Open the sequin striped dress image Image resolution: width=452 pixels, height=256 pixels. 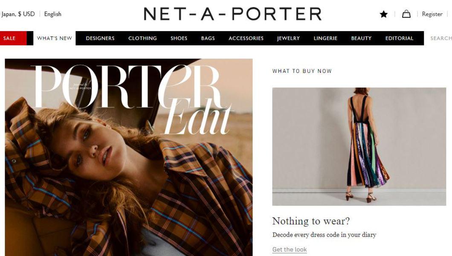(x=359, y=146)
